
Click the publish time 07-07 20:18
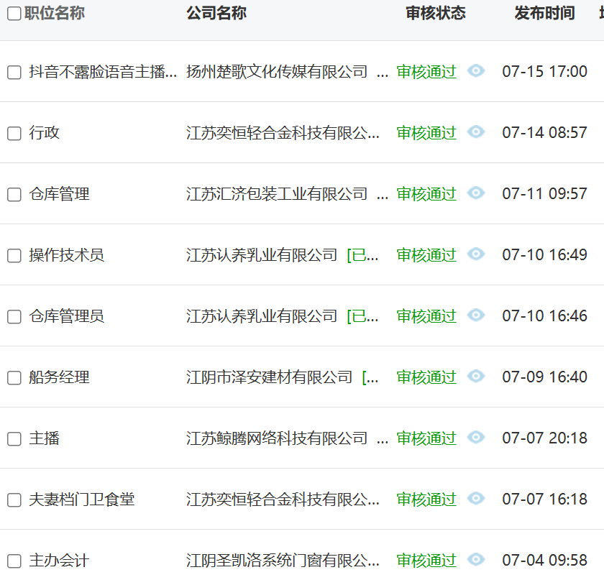(x=545, y=438)
